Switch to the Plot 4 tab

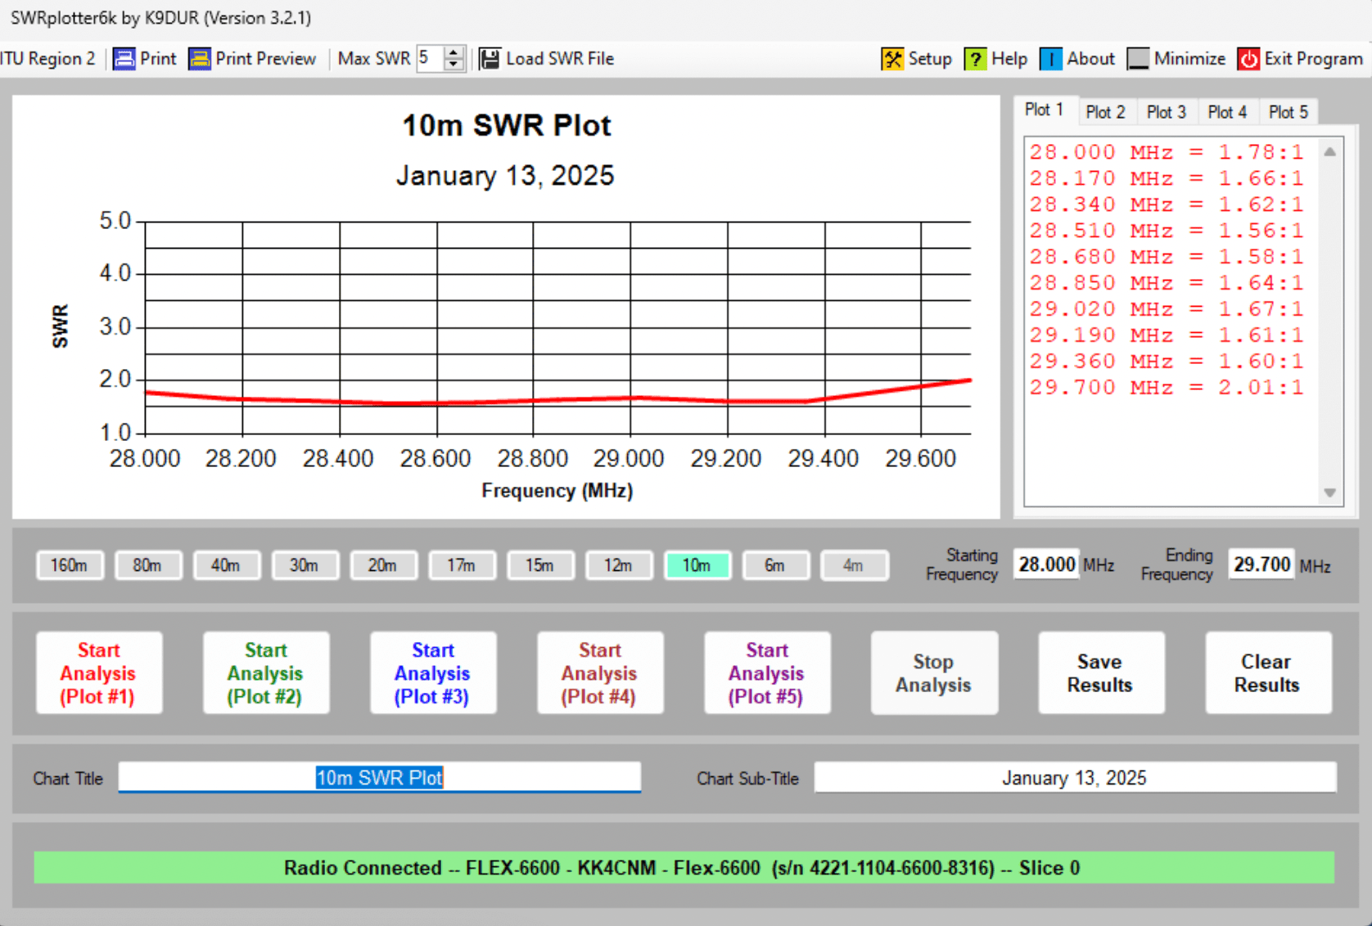pyautogui.click(x=1227, y=112)
